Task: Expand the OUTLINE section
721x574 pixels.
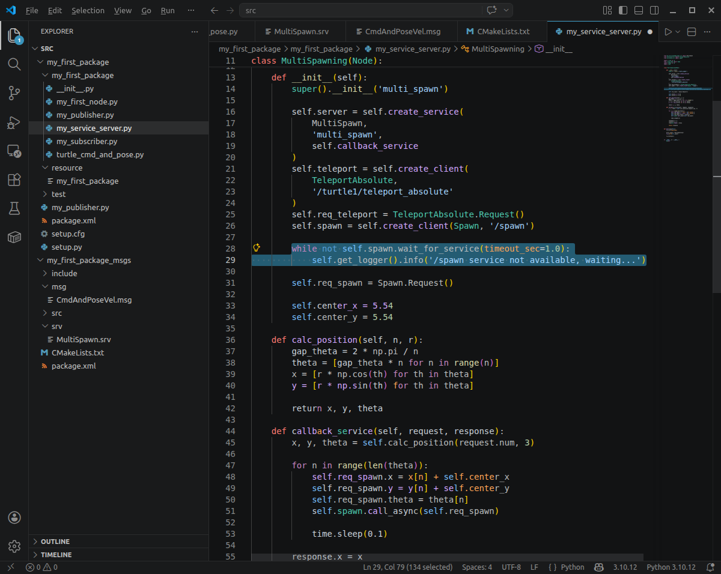Action: tap(118, 542)
